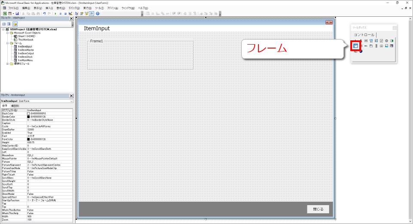Image resolution: width=413 pixels, height=224 pixels.
Task: Collapse the Microsoft Excel Objects folder
Action: point(8,33)
